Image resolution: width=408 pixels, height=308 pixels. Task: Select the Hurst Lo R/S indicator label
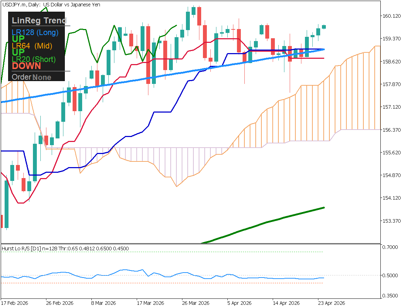click(x=65, y=249)
